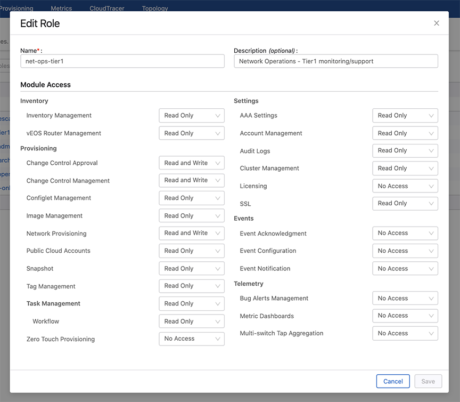Click the Cancel button
This screenshot has width=460, height=402.
[393, 381]
